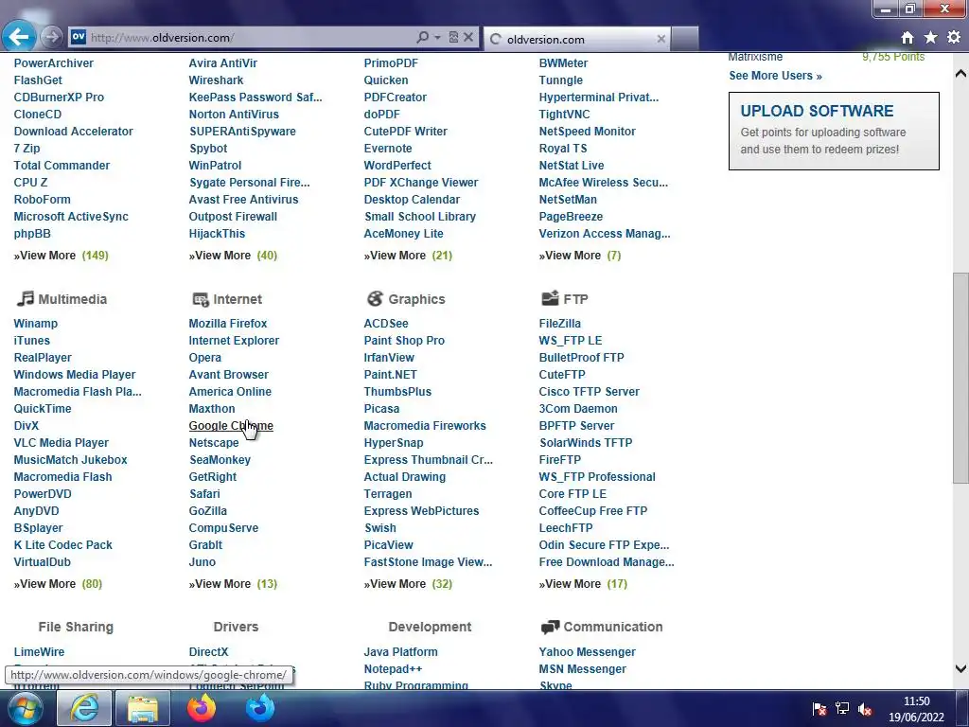Click the Graphics category icon
969x727 pixels.
click(375, 298)
